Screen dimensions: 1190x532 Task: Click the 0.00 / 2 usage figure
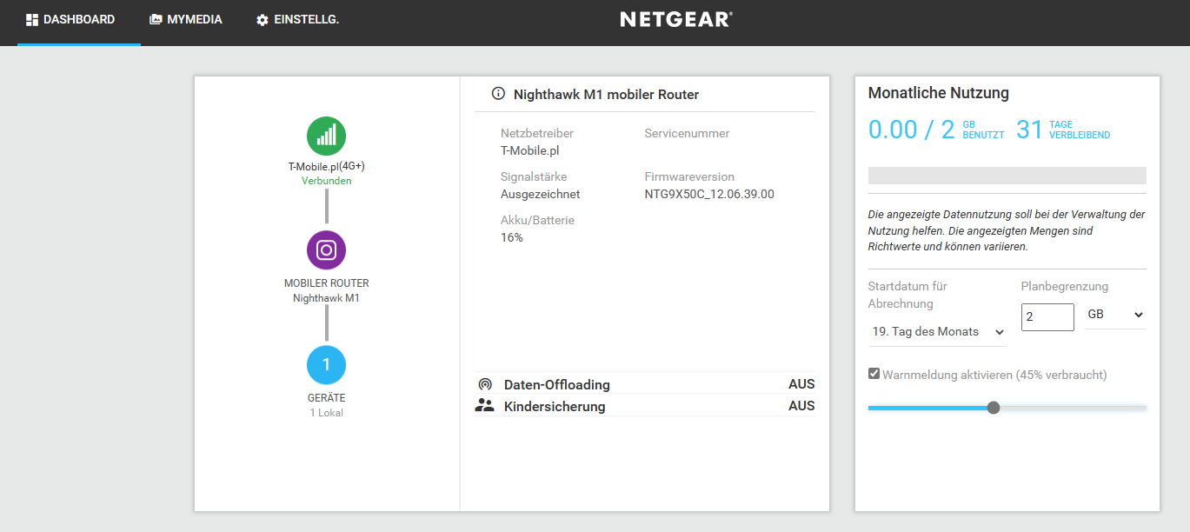point(912,130)
